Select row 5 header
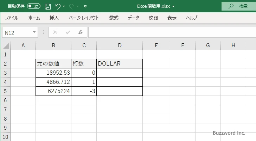The image size is (256, 141). 5,91
